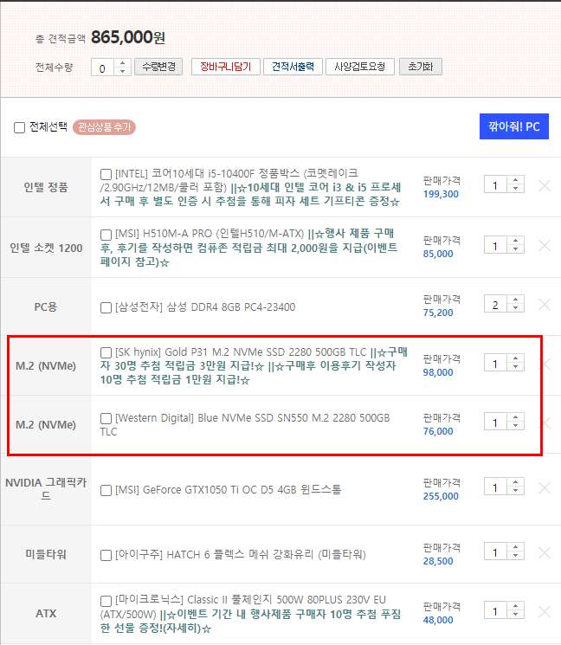Click the 장바구니담기 button
Screen dimensions: 561x645
click(x=225, y=67)
